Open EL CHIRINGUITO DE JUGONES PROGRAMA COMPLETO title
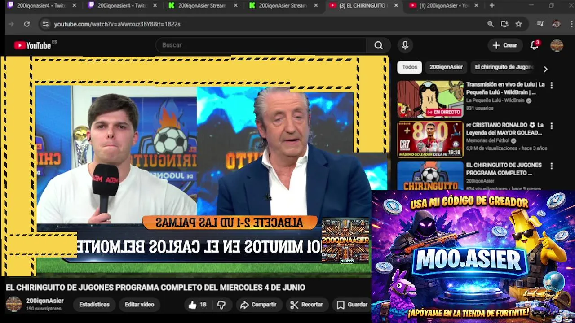575x323 pixels. click(x=504, y=169)
